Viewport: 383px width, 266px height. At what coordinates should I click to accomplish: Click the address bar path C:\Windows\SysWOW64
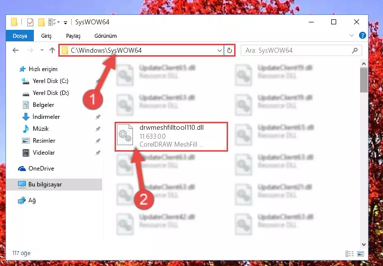[x=106, y=50]
